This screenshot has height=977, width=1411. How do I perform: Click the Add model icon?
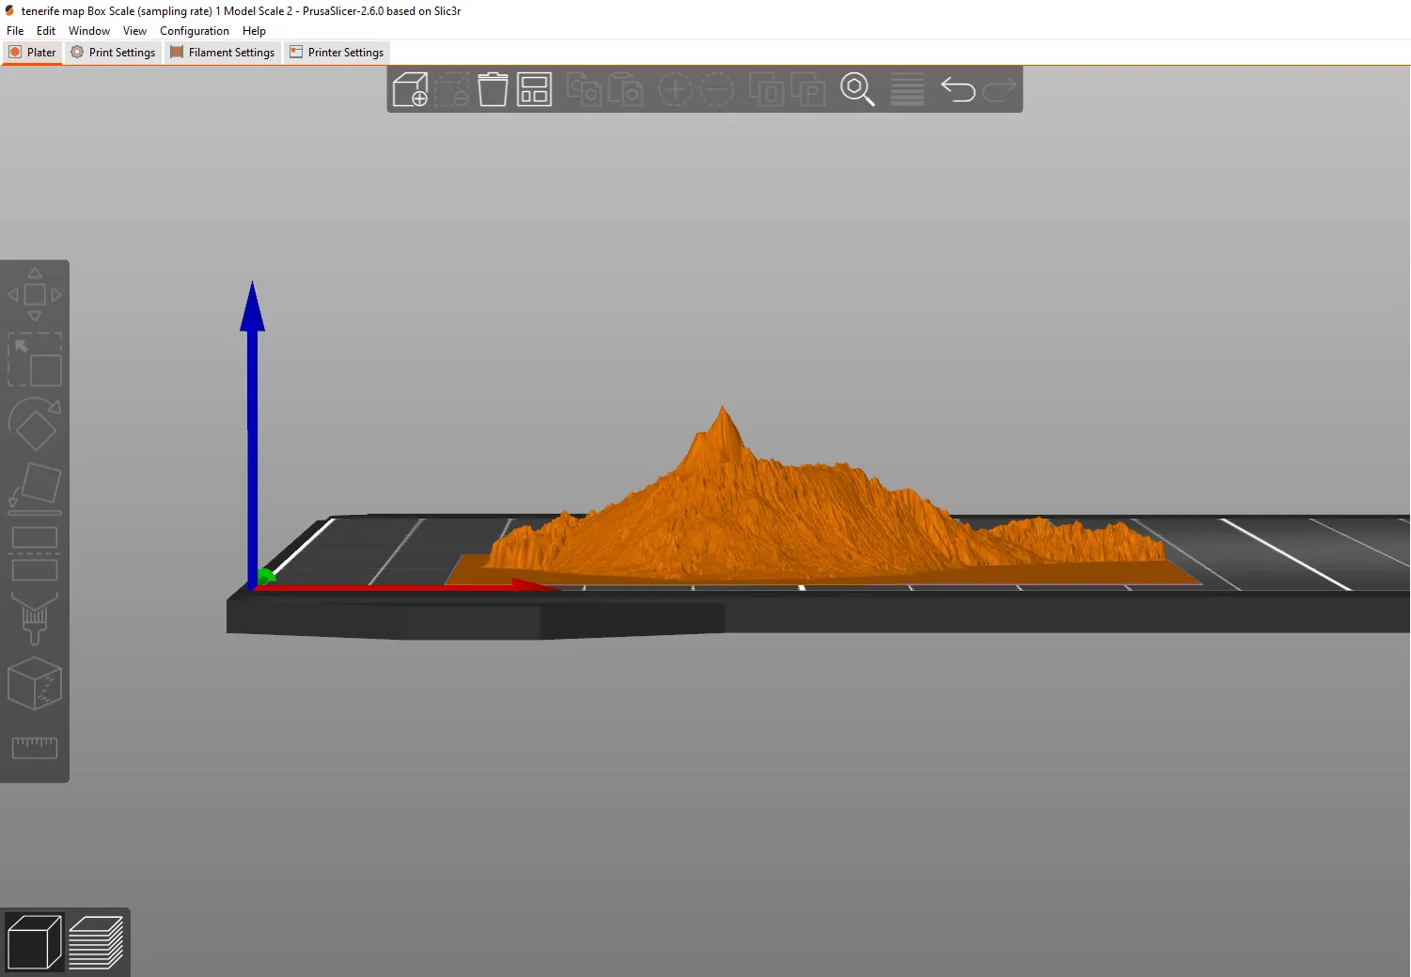click(410, 90)
